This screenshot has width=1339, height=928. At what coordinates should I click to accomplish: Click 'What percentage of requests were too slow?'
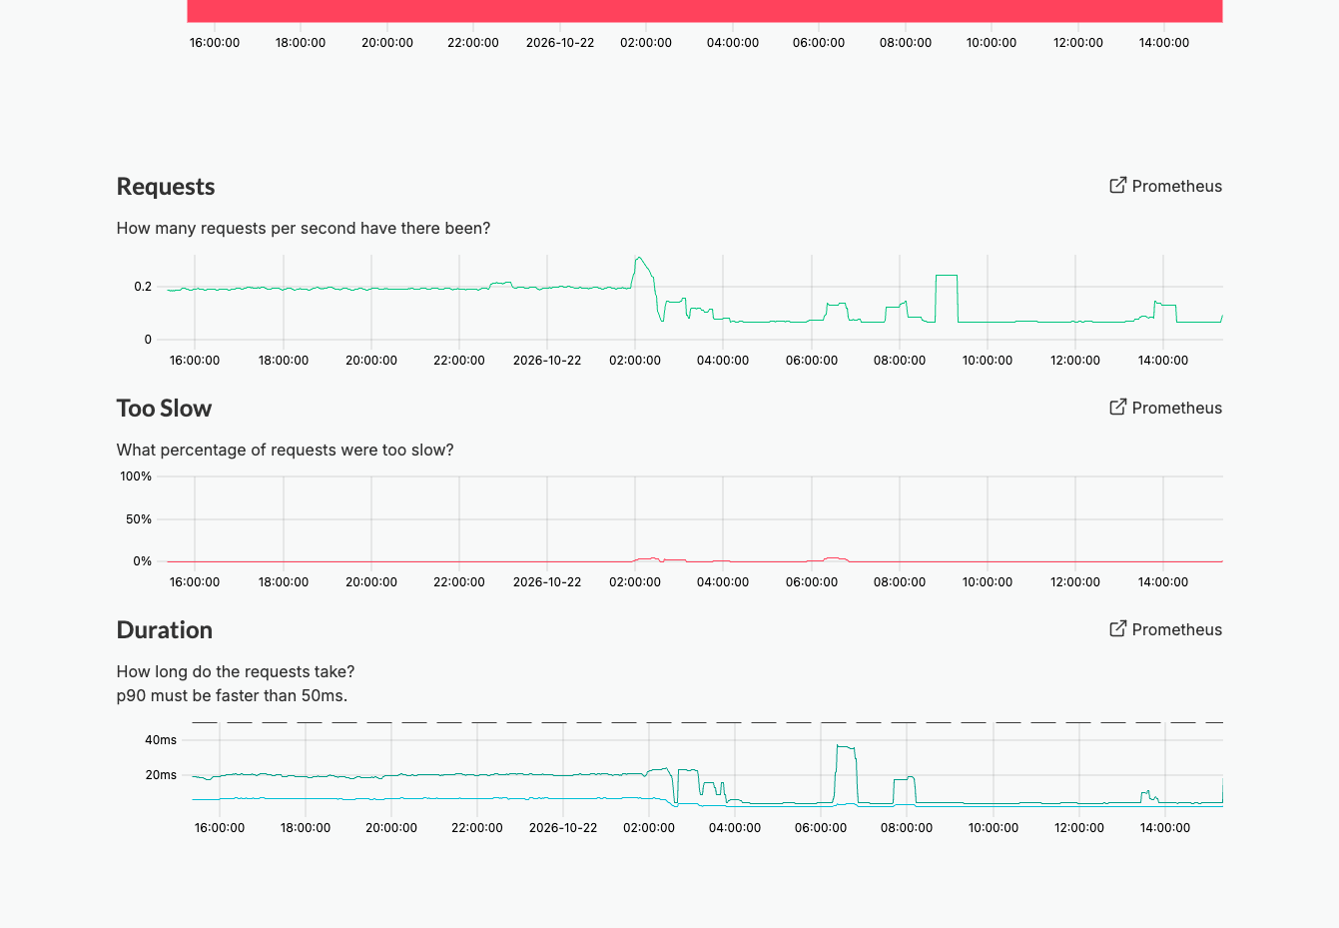point(286,450)
